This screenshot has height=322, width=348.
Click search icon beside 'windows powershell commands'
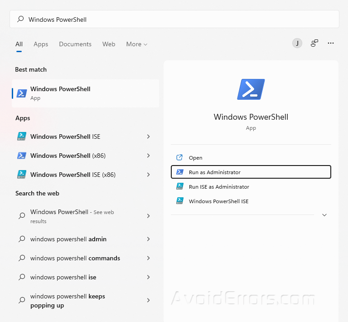(22, 258)
